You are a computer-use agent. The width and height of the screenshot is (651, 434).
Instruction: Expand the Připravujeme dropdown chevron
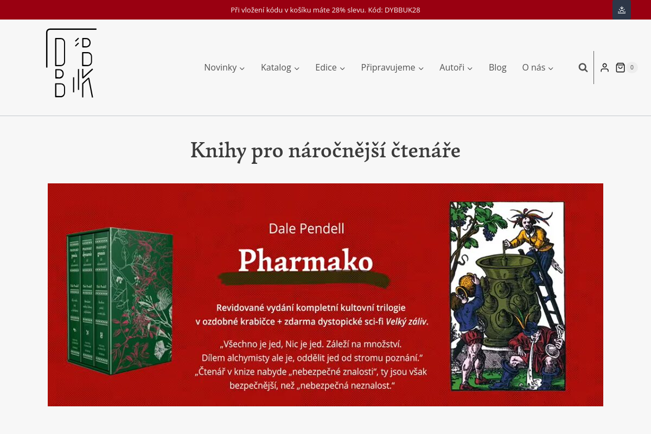point(421,68)
